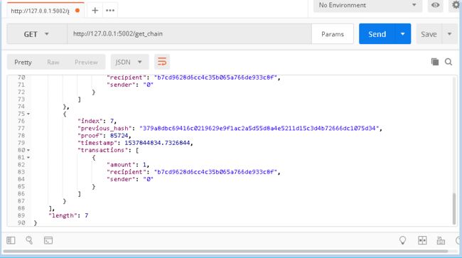Viewport: 462px width, 258px height.
Task: Open the tab options ellipsis menu
Action: 110,11
